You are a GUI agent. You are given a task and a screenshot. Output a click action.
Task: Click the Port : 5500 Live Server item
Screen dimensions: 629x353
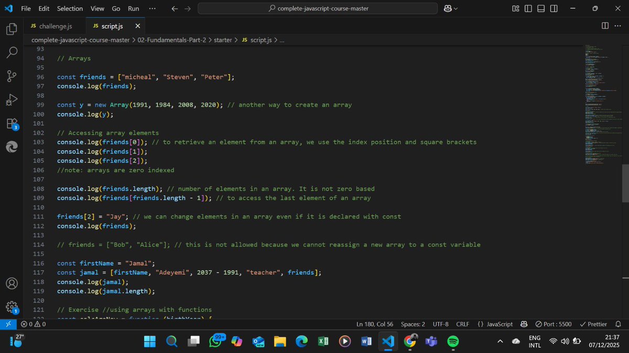click(553, 324)
